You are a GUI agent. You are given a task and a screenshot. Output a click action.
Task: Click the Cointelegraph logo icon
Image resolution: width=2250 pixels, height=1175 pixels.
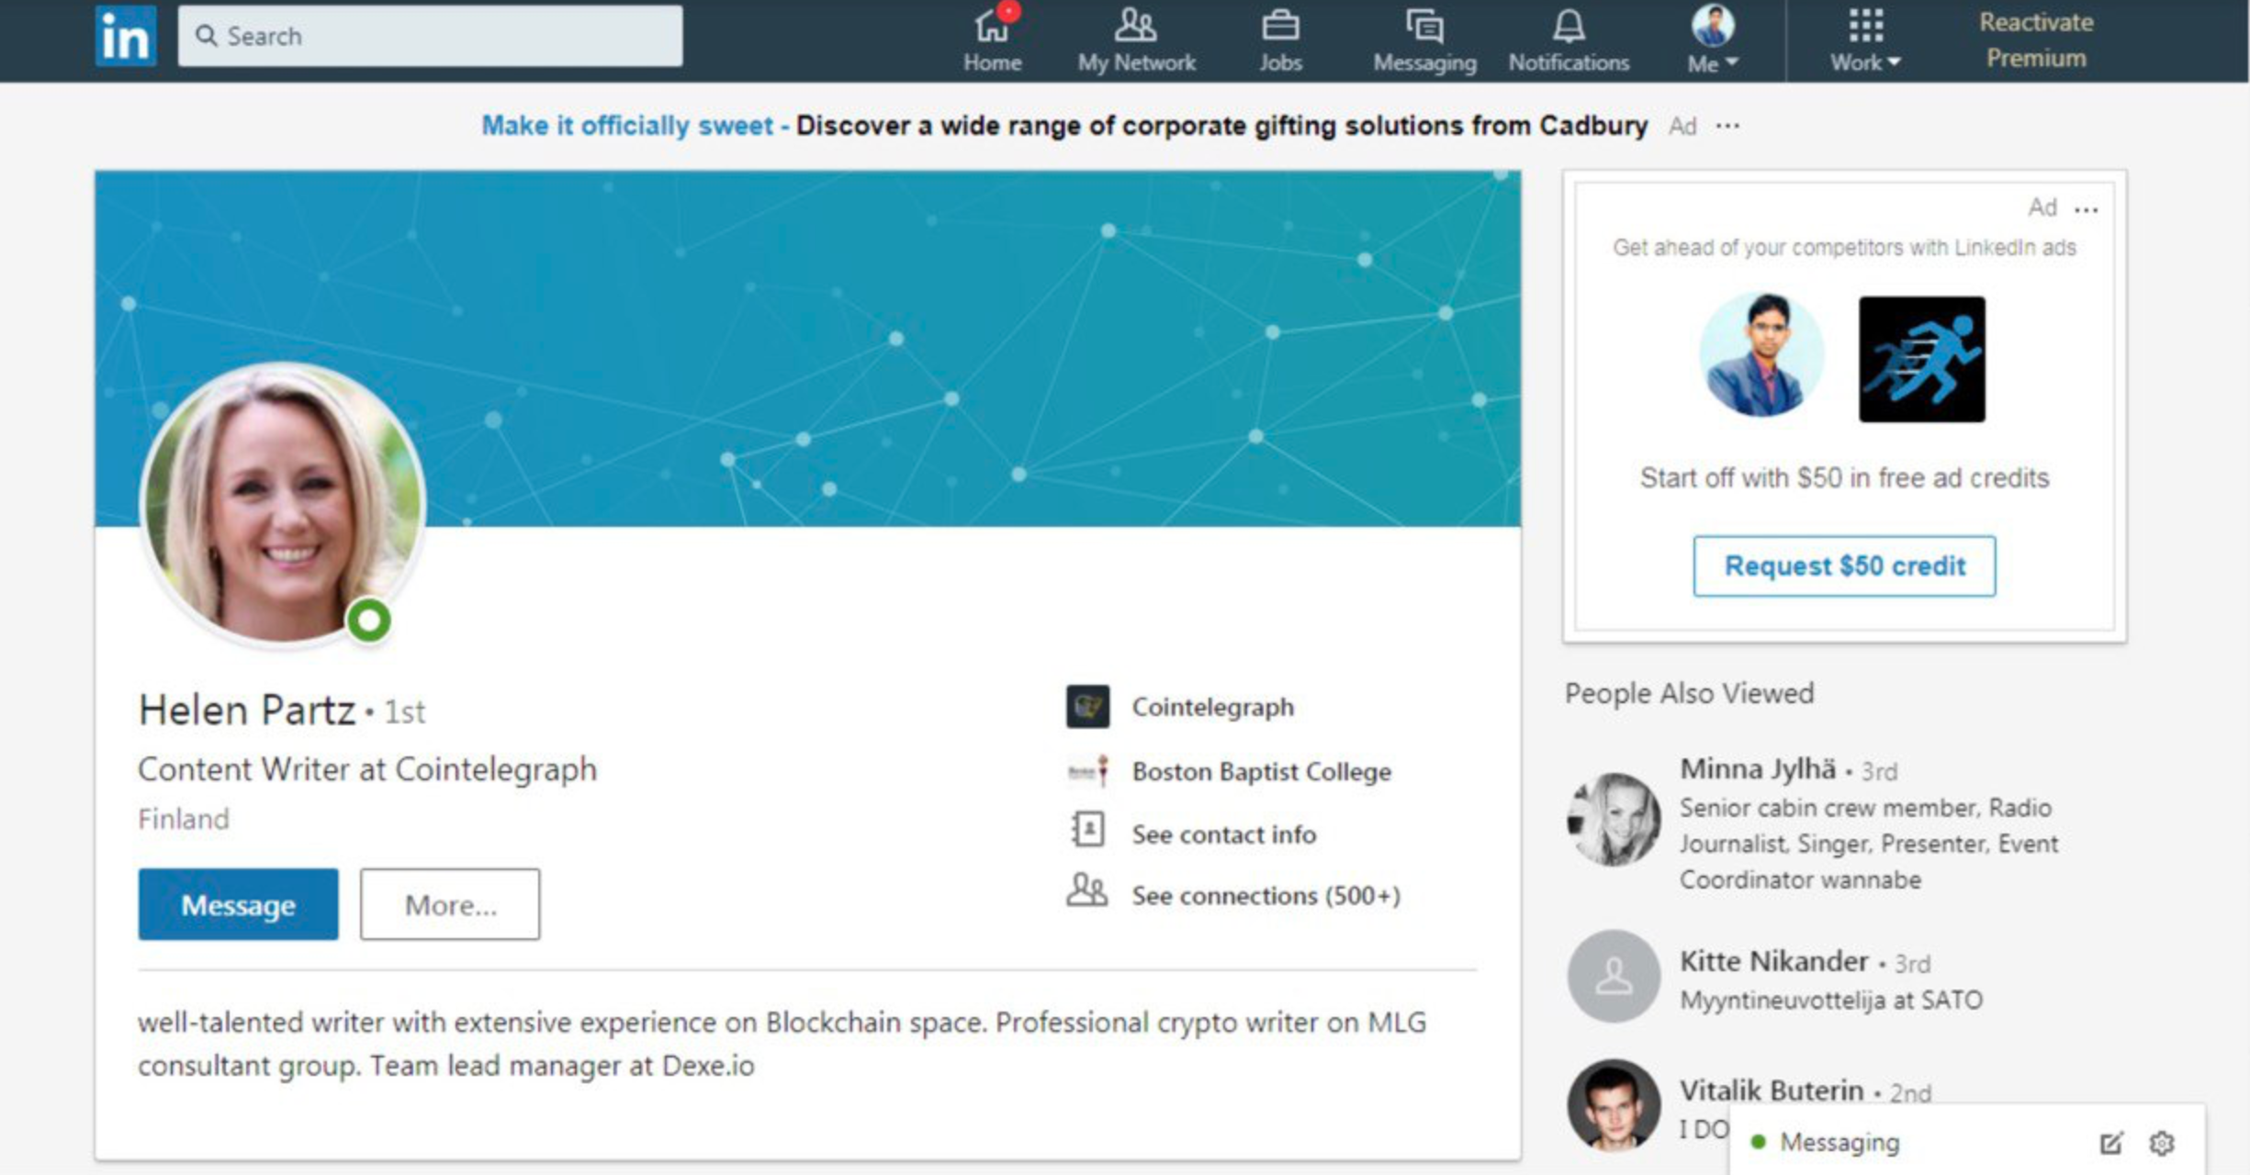coord(1087,707)
